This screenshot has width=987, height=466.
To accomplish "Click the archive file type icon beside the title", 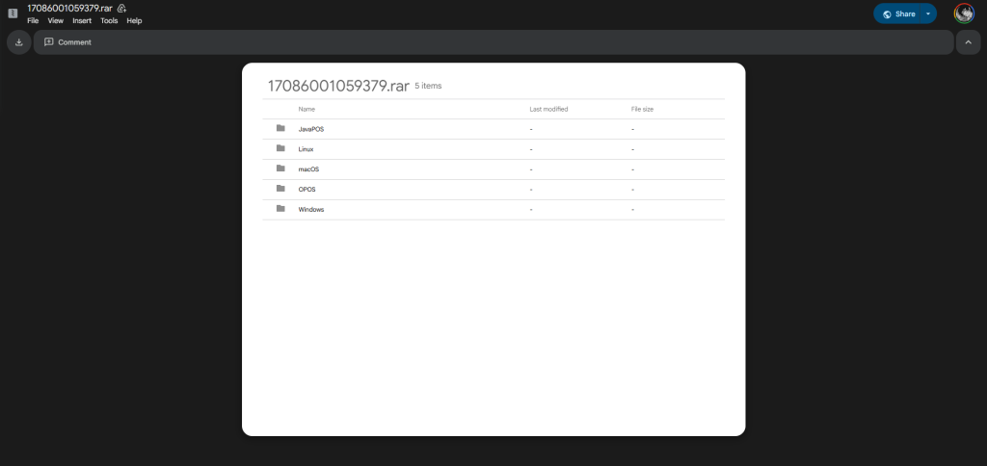I will tap(13, 13).
